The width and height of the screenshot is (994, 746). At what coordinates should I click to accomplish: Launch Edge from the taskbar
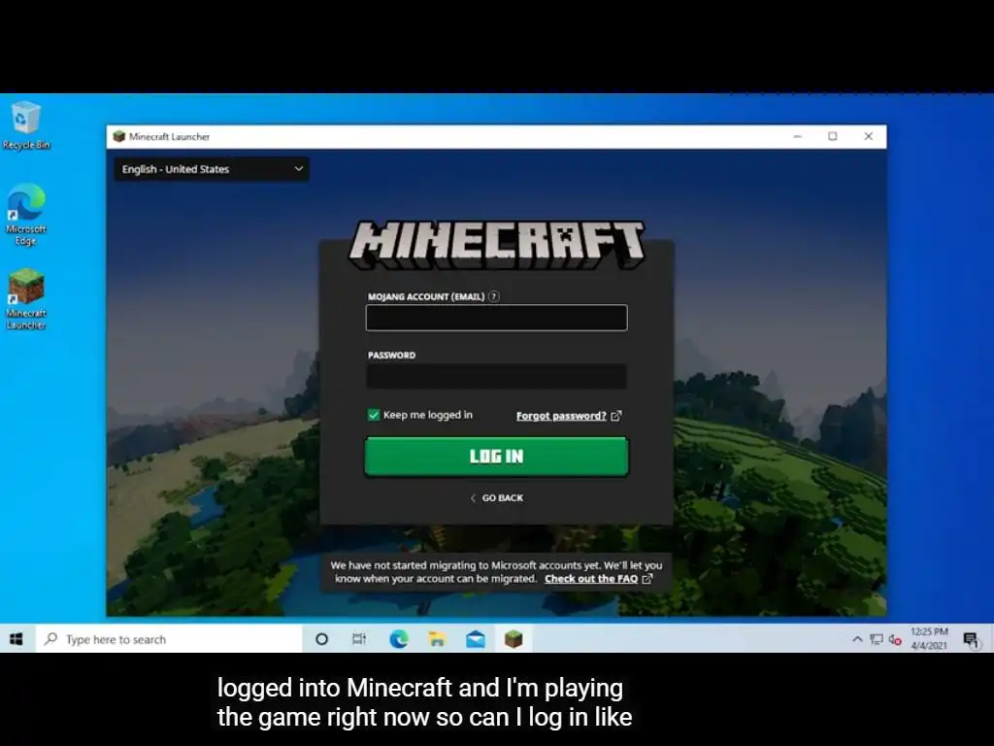[399, 639]
